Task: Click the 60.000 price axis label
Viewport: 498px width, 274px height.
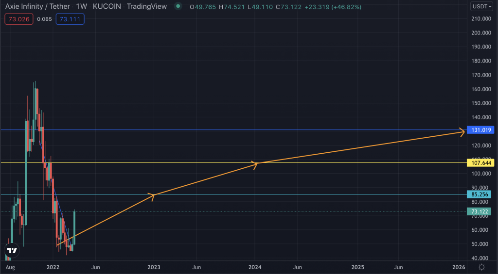Action: tap(480, 230)
